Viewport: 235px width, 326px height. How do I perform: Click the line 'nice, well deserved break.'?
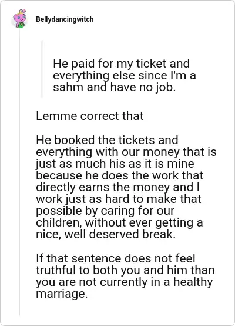tap(106, 234)
